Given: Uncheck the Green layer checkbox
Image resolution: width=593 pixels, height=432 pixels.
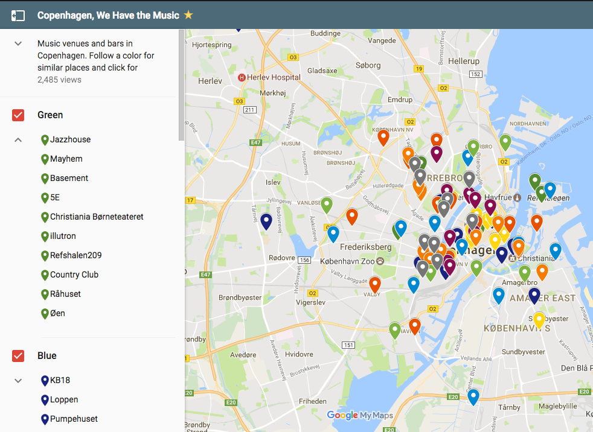Looking at the screenshot, I should pyautogui.click(x=18, y=115).
